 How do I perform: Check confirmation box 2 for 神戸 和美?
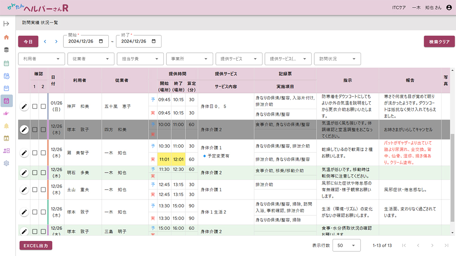pos(43,107)
